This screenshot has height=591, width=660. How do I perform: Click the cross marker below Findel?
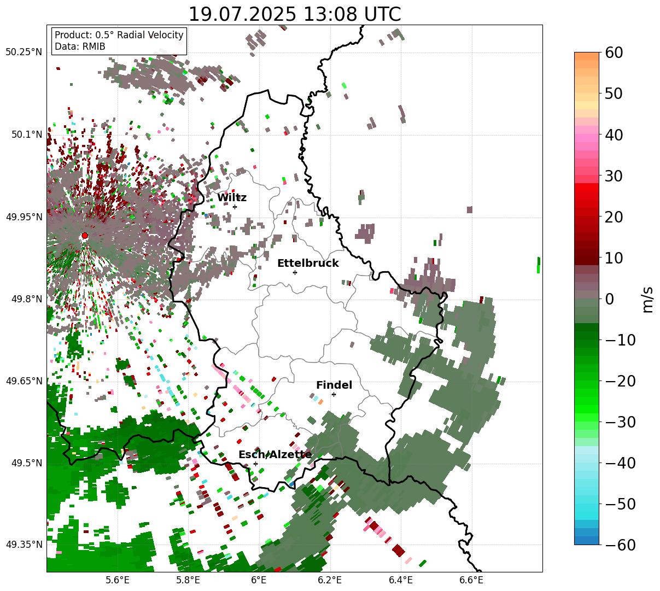(334, 394)
